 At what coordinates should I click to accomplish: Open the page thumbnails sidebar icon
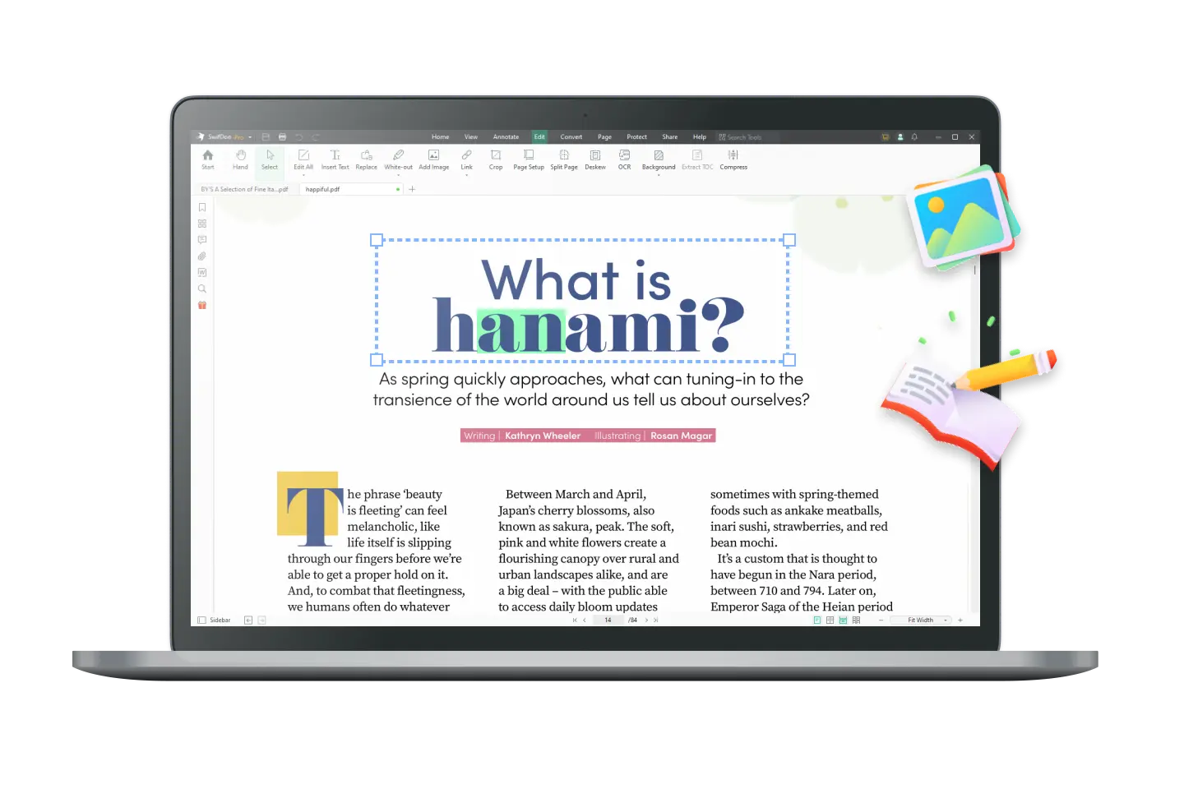coord(202,224)
